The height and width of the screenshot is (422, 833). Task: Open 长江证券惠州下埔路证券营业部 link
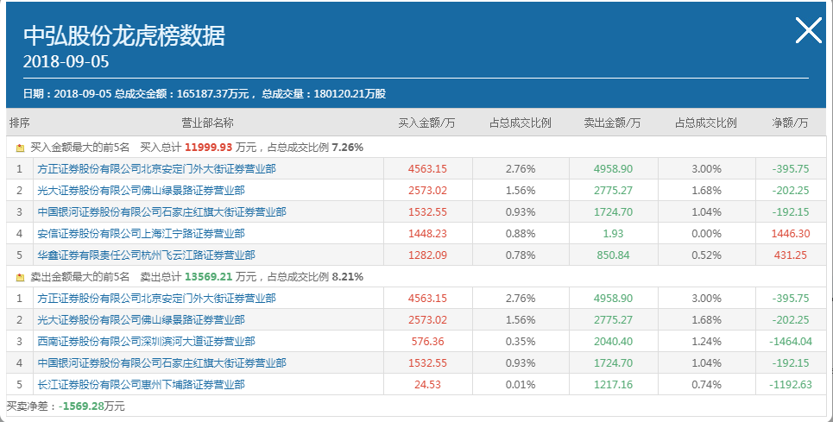click(141, 384)
